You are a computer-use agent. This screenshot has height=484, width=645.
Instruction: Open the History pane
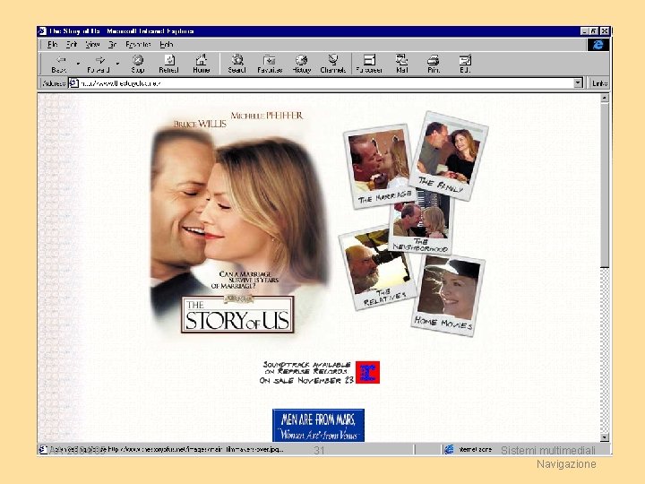pos(302,65)
